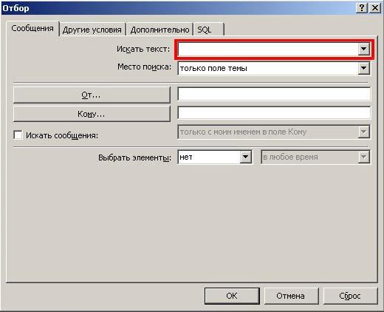Click the Сброс button
Screen dimensions: 384x312
350,296
